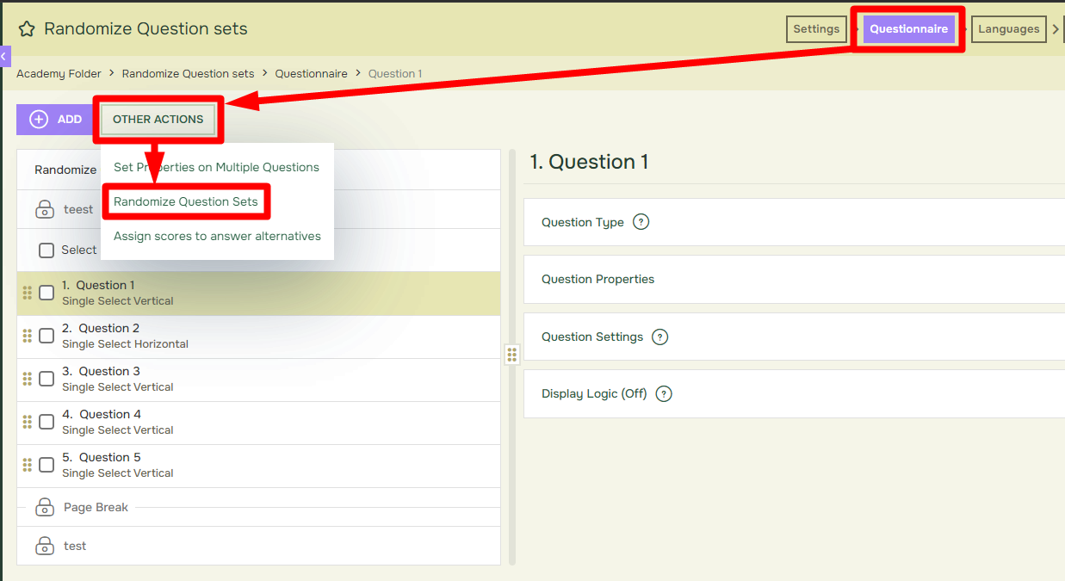Open help icon next to Question Settings

659,337
